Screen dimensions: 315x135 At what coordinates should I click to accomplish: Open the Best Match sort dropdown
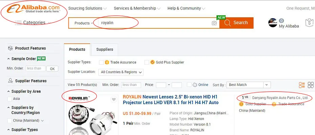point(249,85)
